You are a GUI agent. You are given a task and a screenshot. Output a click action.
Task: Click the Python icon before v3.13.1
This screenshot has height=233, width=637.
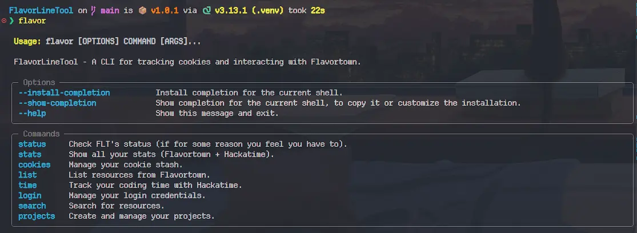tap(206, 11)
